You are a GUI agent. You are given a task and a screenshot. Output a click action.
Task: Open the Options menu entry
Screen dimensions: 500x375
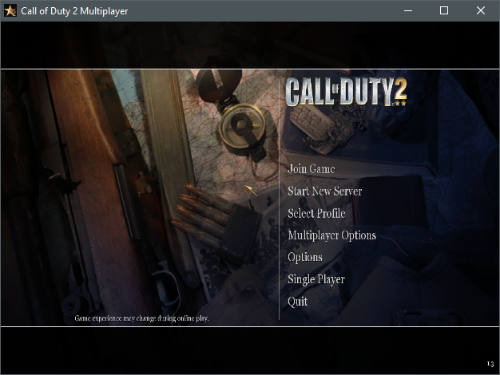coord(305,258)
